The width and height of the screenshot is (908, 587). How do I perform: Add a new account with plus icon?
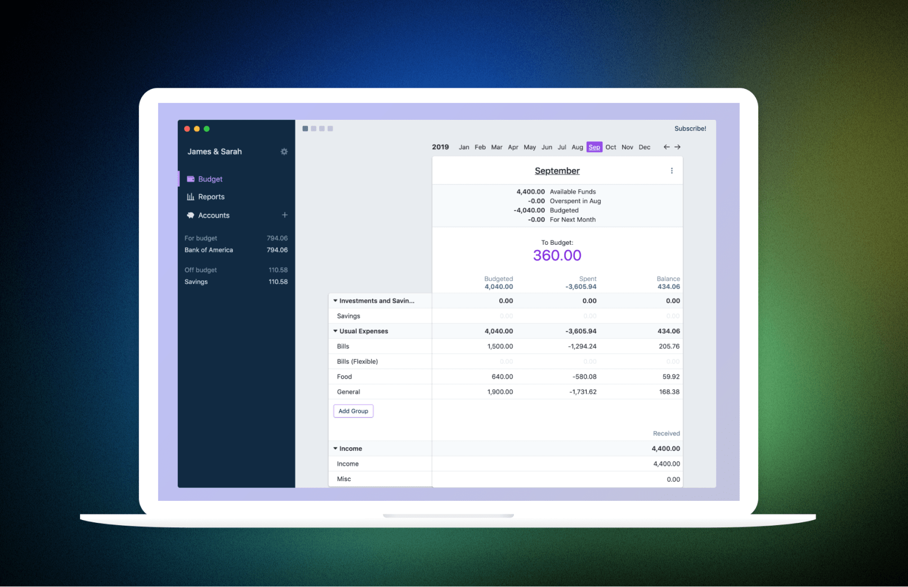[x=285, y=215]
